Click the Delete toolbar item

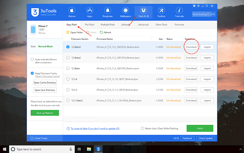(91, 32)
